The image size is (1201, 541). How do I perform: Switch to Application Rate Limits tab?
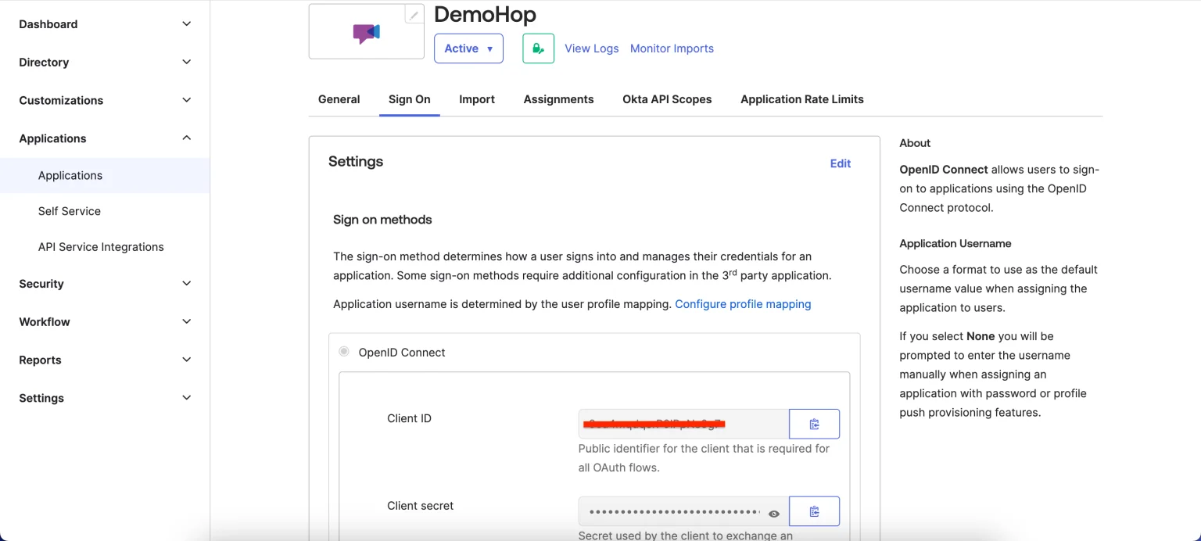pyautogui.click(x=802, y=99)
